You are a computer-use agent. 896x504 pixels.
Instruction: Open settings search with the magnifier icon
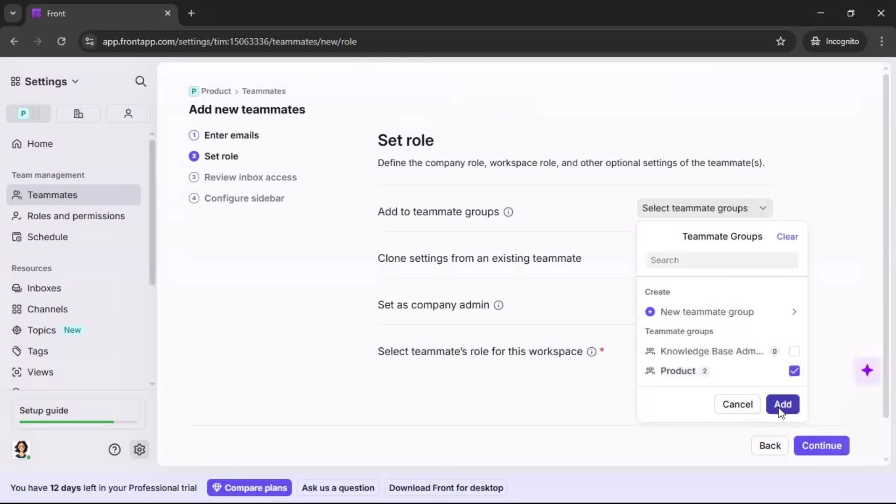(140, 81)
